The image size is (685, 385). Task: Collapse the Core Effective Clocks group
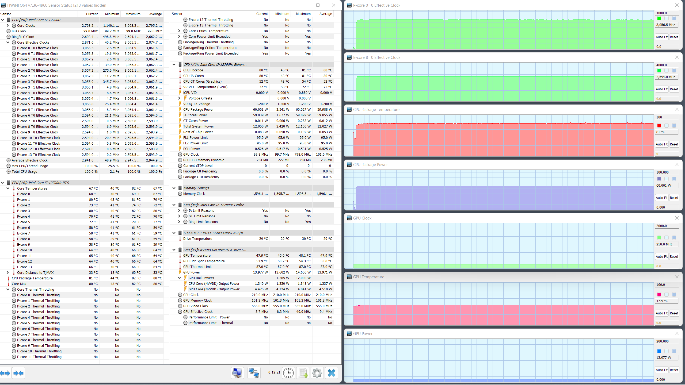coord(8,42)
